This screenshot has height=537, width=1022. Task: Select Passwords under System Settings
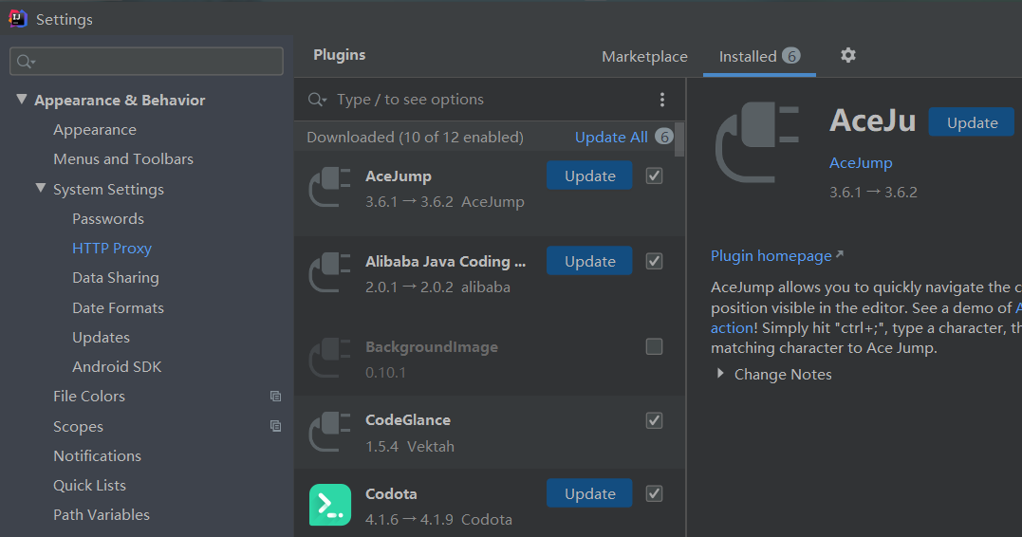108,219
